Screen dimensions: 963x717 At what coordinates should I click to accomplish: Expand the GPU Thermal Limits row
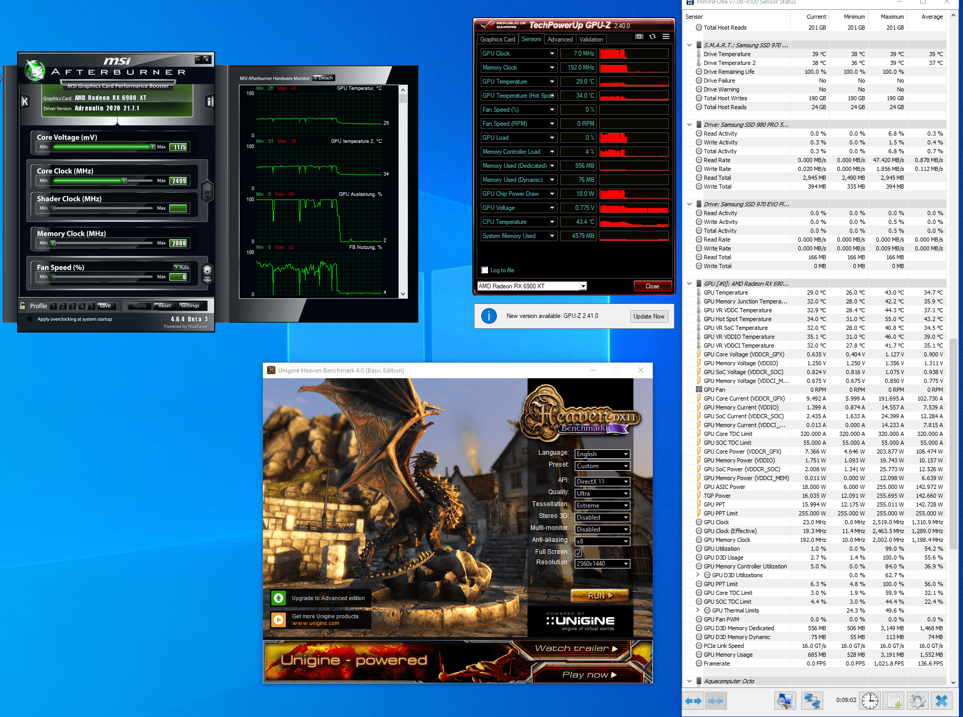pos(697,610)
